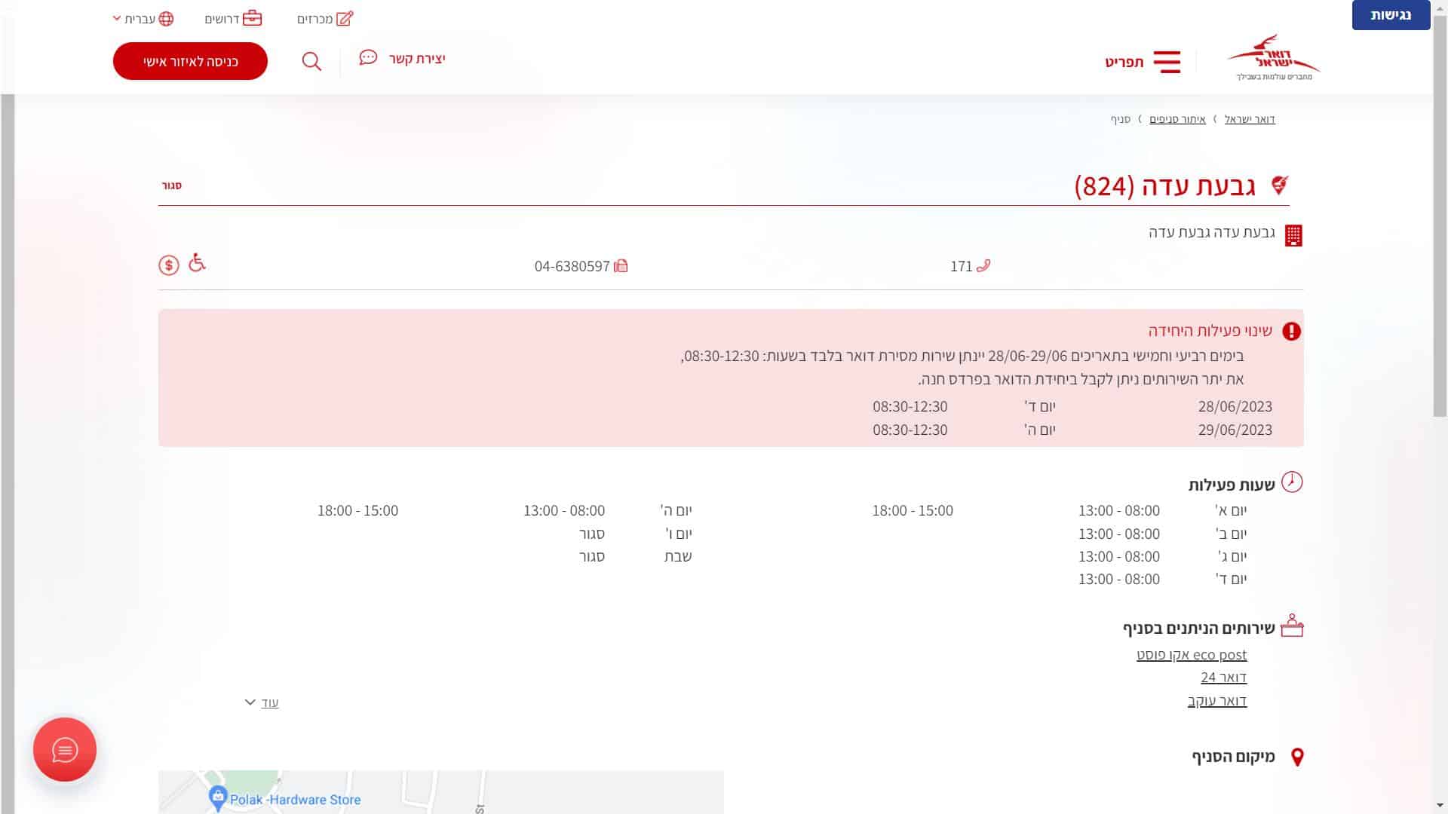Open the hamburger menu icon
1448x814 pixels.
1167,62
